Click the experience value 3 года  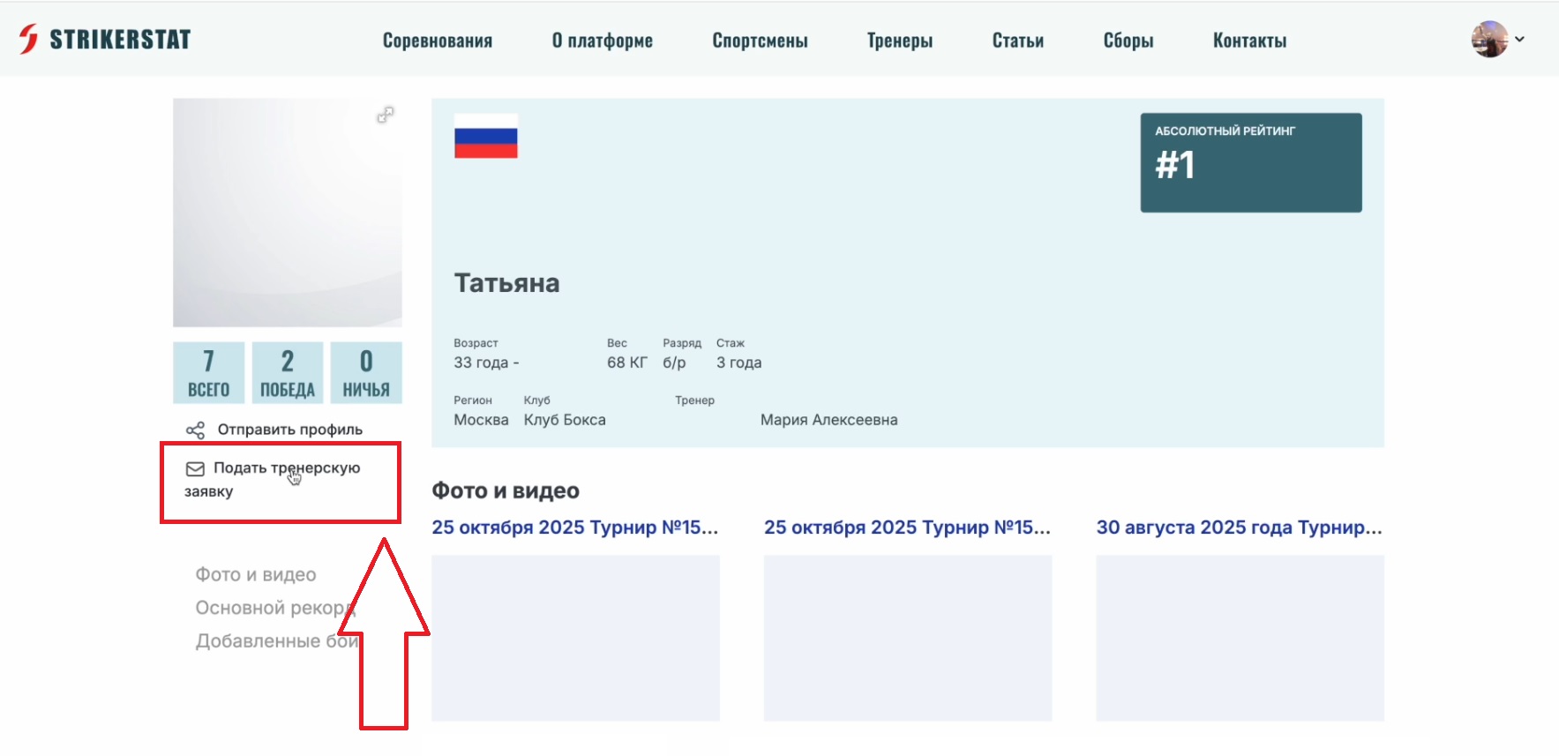pos(739,363)
